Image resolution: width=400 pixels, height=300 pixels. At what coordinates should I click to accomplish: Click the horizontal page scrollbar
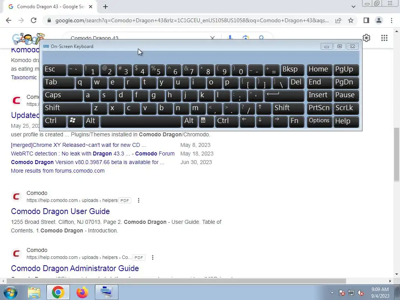click(176, 281)
